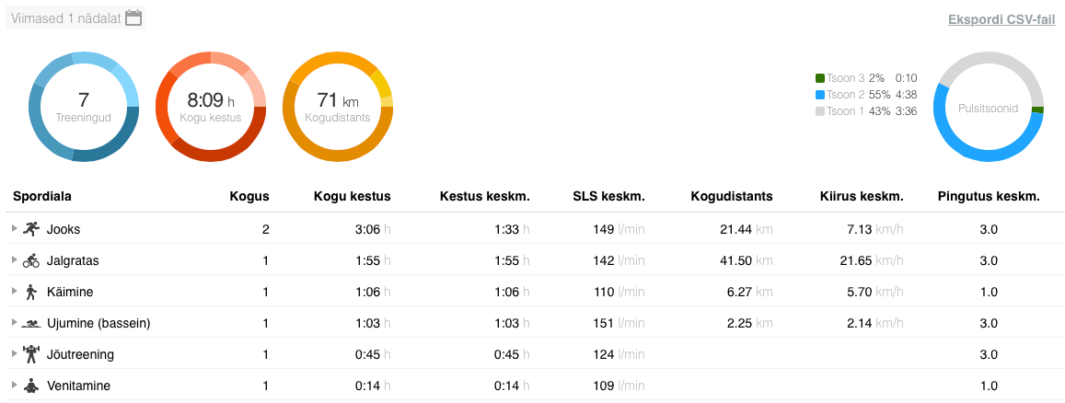Viewport: 1065px width, 403px height.
Task: Expand the Jooks row
Action: (14, 229)
